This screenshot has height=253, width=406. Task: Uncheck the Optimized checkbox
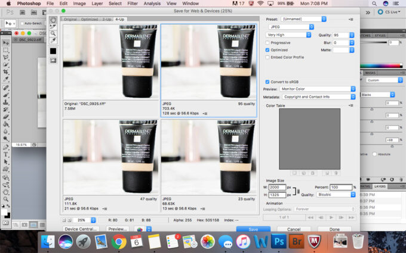coord(267,50)
